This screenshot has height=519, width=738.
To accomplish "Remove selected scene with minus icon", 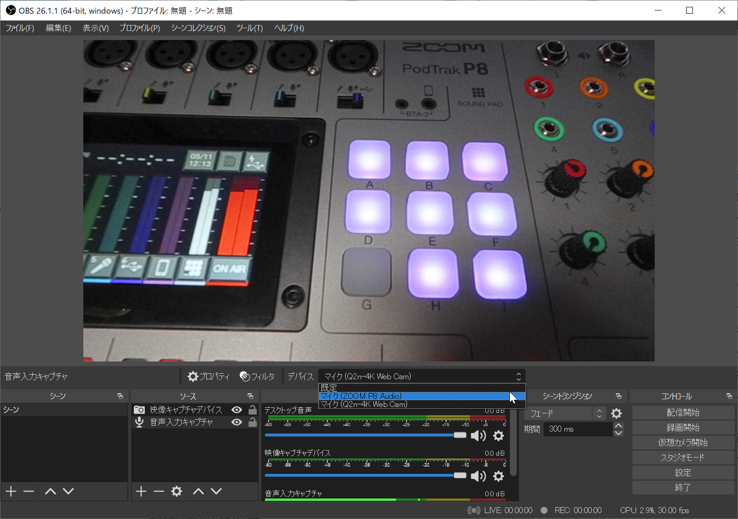I will pyautogui.click(x=29, y=491).
